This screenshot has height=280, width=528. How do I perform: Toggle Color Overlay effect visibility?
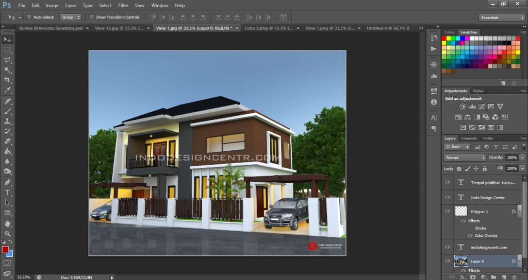click(470, 236)
